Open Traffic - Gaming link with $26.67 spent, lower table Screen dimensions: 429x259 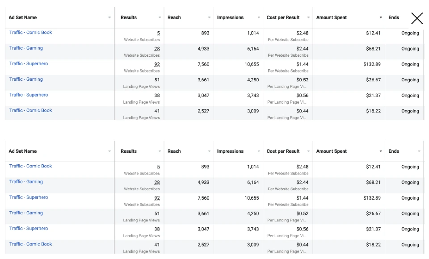[26, 213]
